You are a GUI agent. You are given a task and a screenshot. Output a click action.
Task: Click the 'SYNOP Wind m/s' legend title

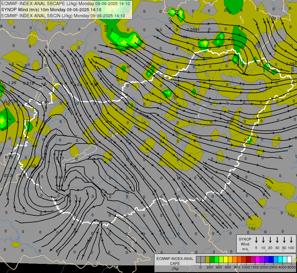click(245, 244)
